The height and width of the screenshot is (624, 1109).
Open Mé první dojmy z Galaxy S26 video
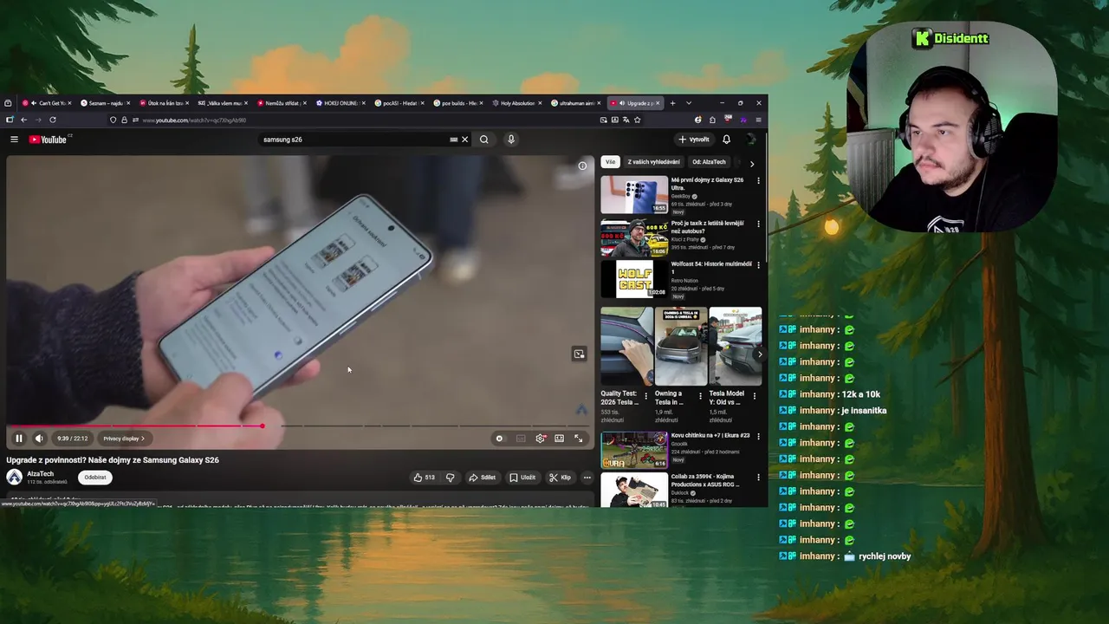point(634,195)
